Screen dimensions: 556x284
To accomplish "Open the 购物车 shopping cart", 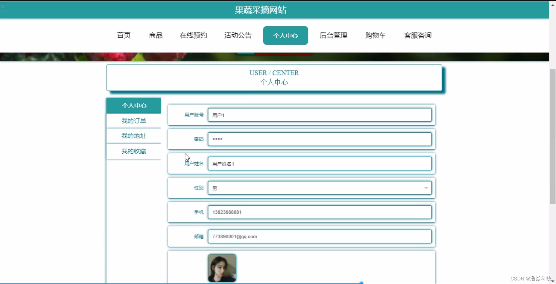I will tap(375, 35).
